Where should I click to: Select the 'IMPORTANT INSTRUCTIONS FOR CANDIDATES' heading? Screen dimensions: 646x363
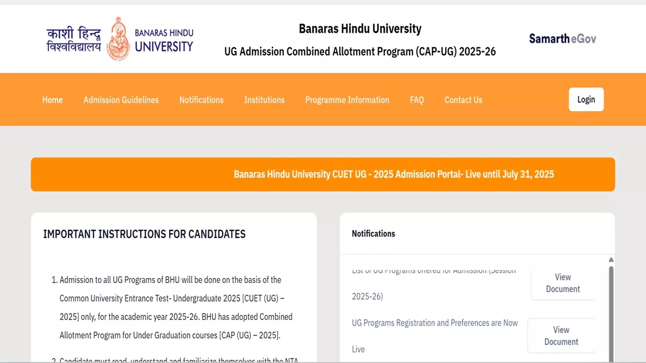tap(144, 234)
